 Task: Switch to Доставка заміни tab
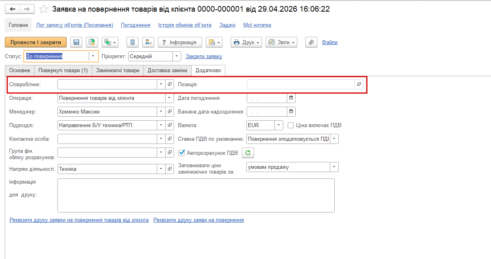[168, 70]
